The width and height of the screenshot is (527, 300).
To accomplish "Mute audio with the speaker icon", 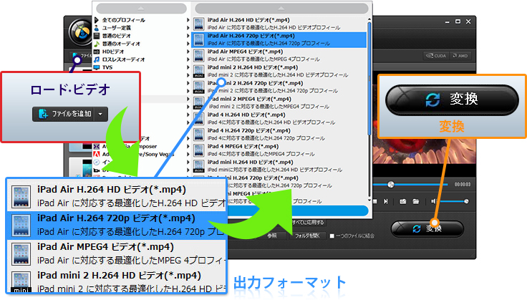I will (x=434, y=201).
